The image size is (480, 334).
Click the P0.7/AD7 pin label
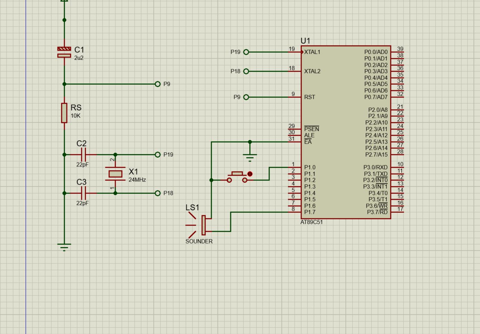(376, 97)
